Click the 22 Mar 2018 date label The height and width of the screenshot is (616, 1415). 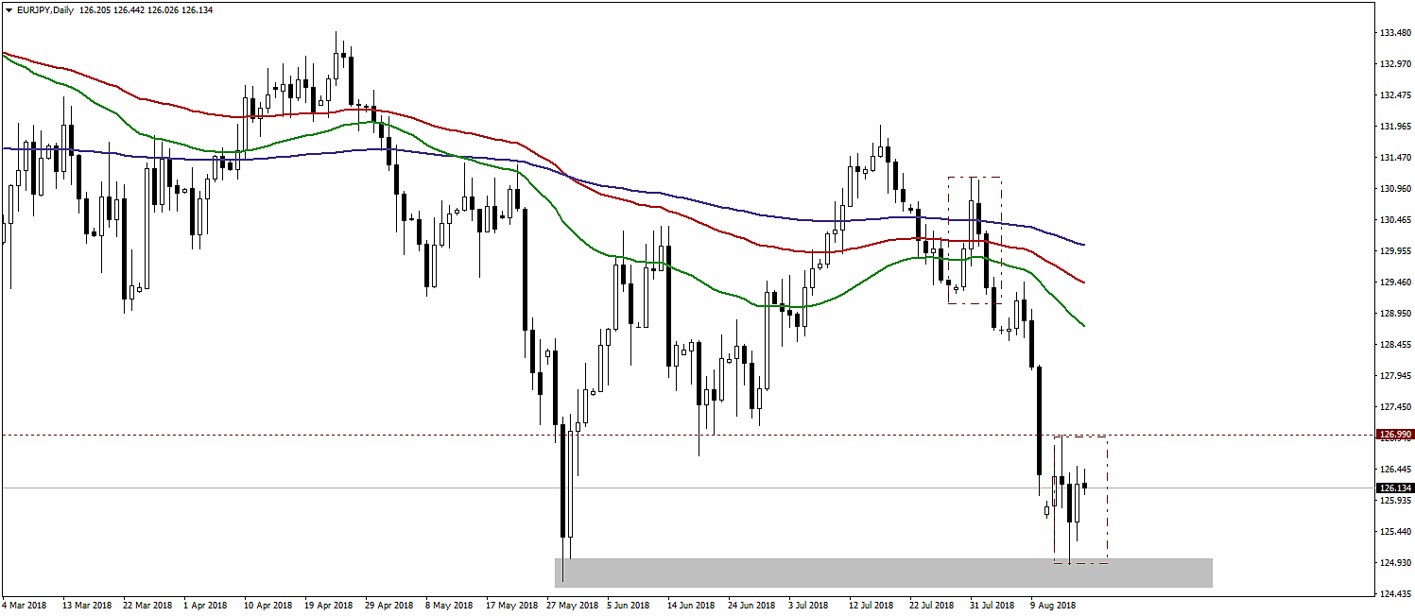tap(147, 605)
